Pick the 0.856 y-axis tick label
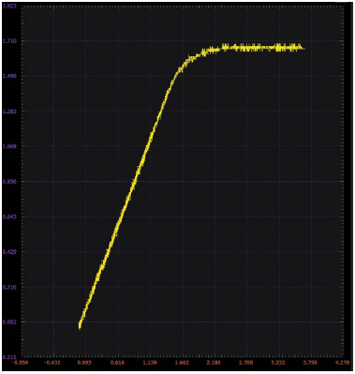Viewport: 355px width, 374px height. click(7, 182)
